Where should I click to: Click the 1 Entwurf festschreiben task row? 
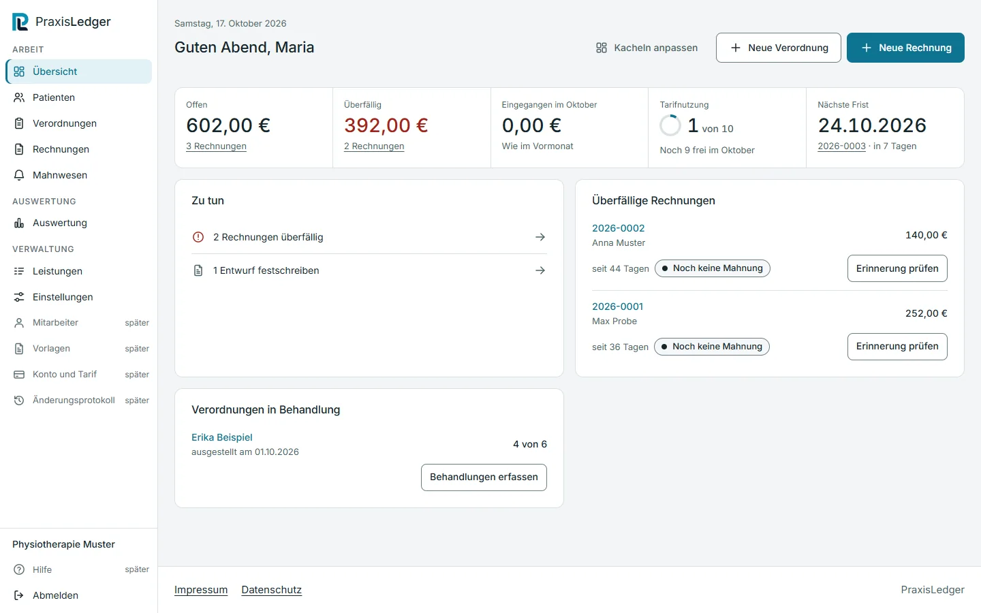(x=369, y=270)
